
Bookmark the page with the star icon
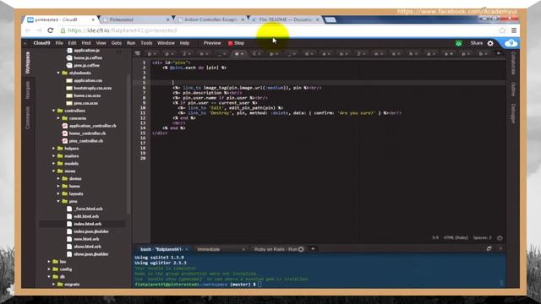tap(502, 30)
